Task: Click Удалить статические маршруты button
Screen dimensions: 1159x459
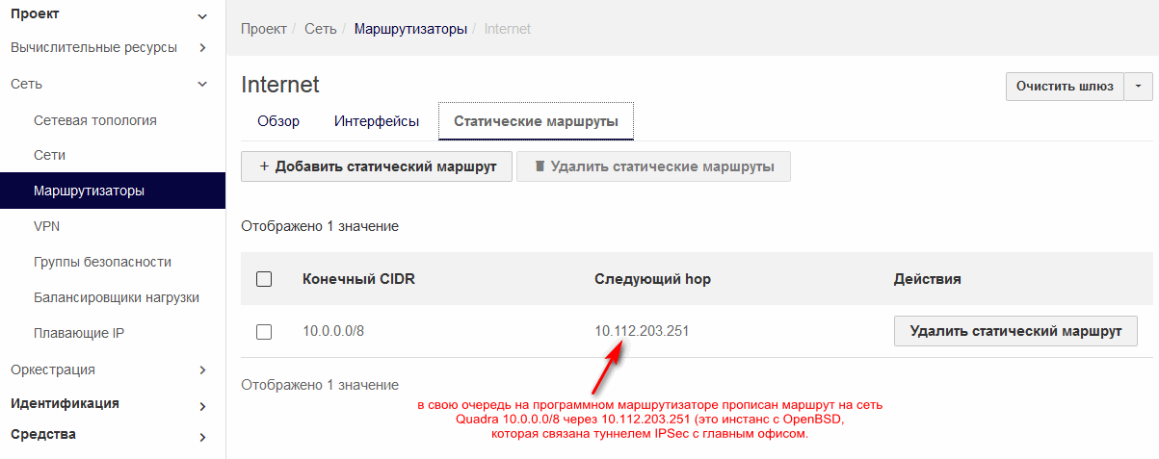Action: pyautogui.click(x=653, y=166)
